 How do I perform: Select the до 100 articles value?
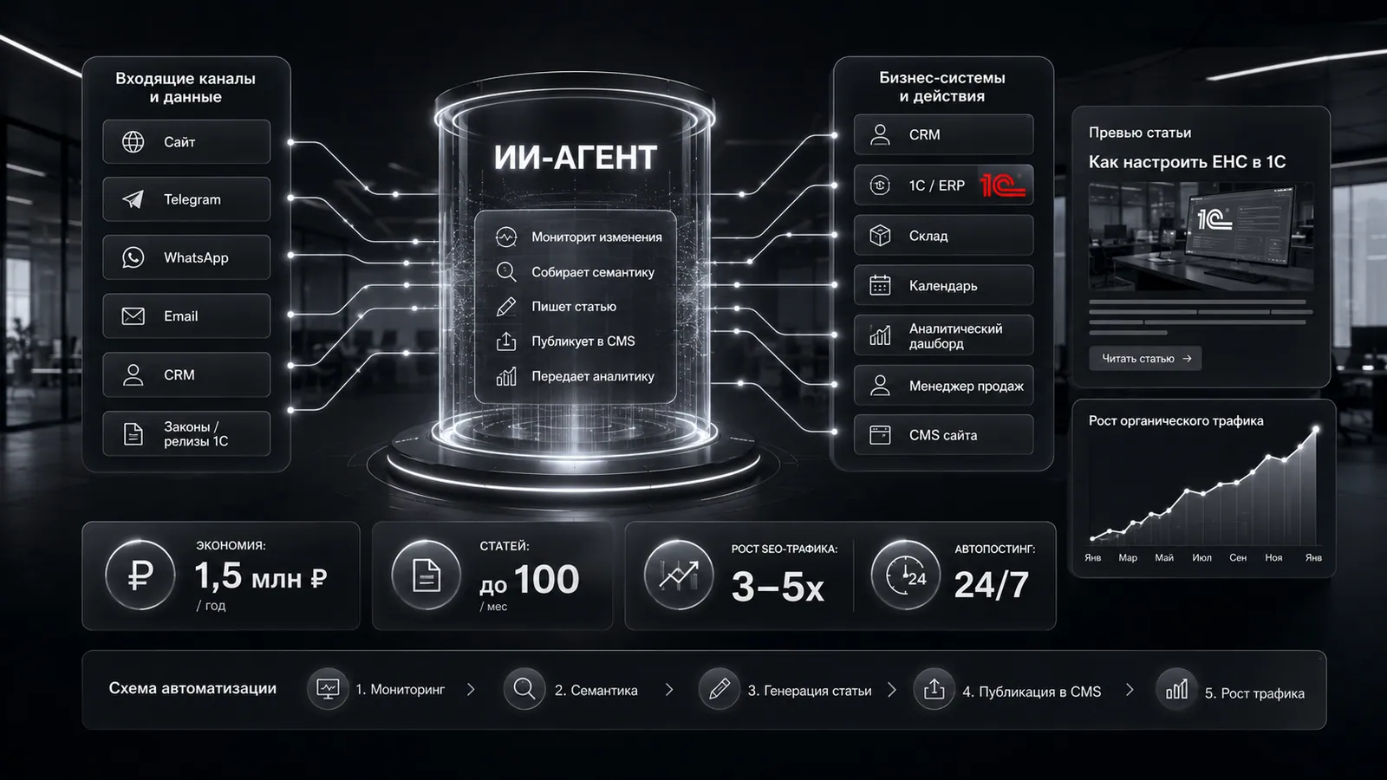tap(529, 580)
